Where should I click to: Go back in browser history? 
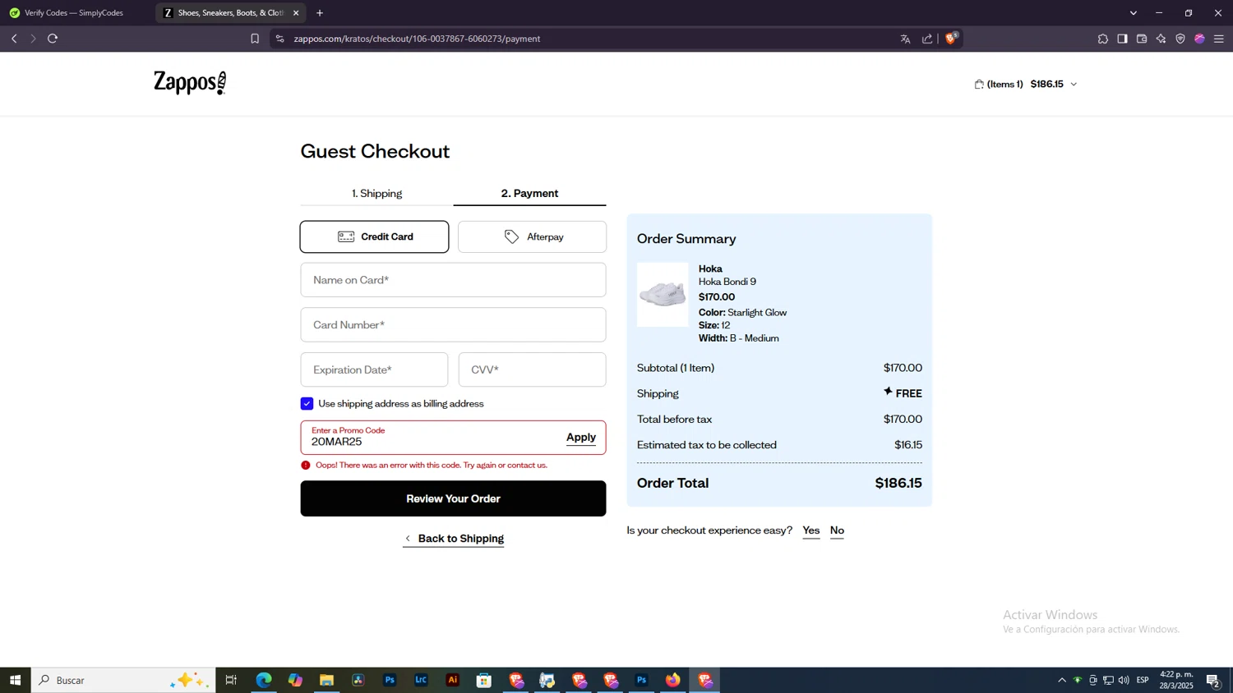pos(14,39)
